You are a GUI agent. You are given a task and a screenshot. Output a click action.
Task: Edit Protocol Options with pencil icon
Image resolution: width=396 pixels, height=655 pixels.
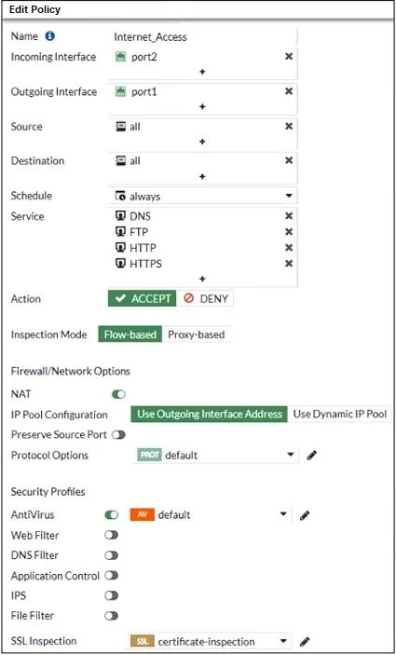pos(311,456)
